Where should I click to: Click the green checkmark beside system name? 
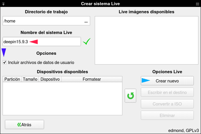click(87, 41)
